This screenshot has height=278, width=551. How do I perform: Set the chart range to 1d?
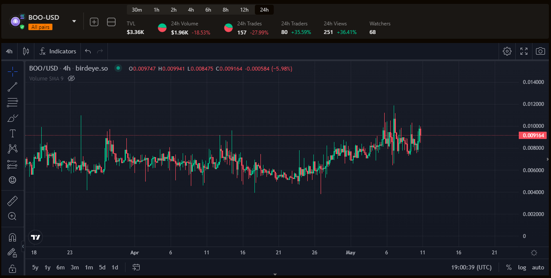point(115,267)
